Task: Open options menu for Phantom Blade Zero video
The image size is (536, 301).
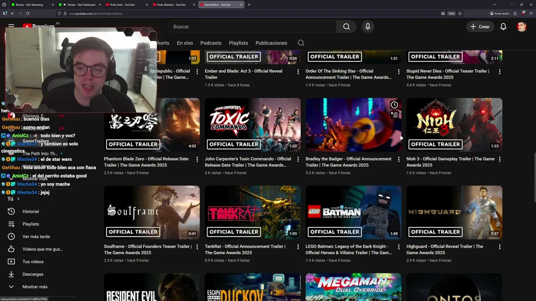Action: [x=197, y=159]
